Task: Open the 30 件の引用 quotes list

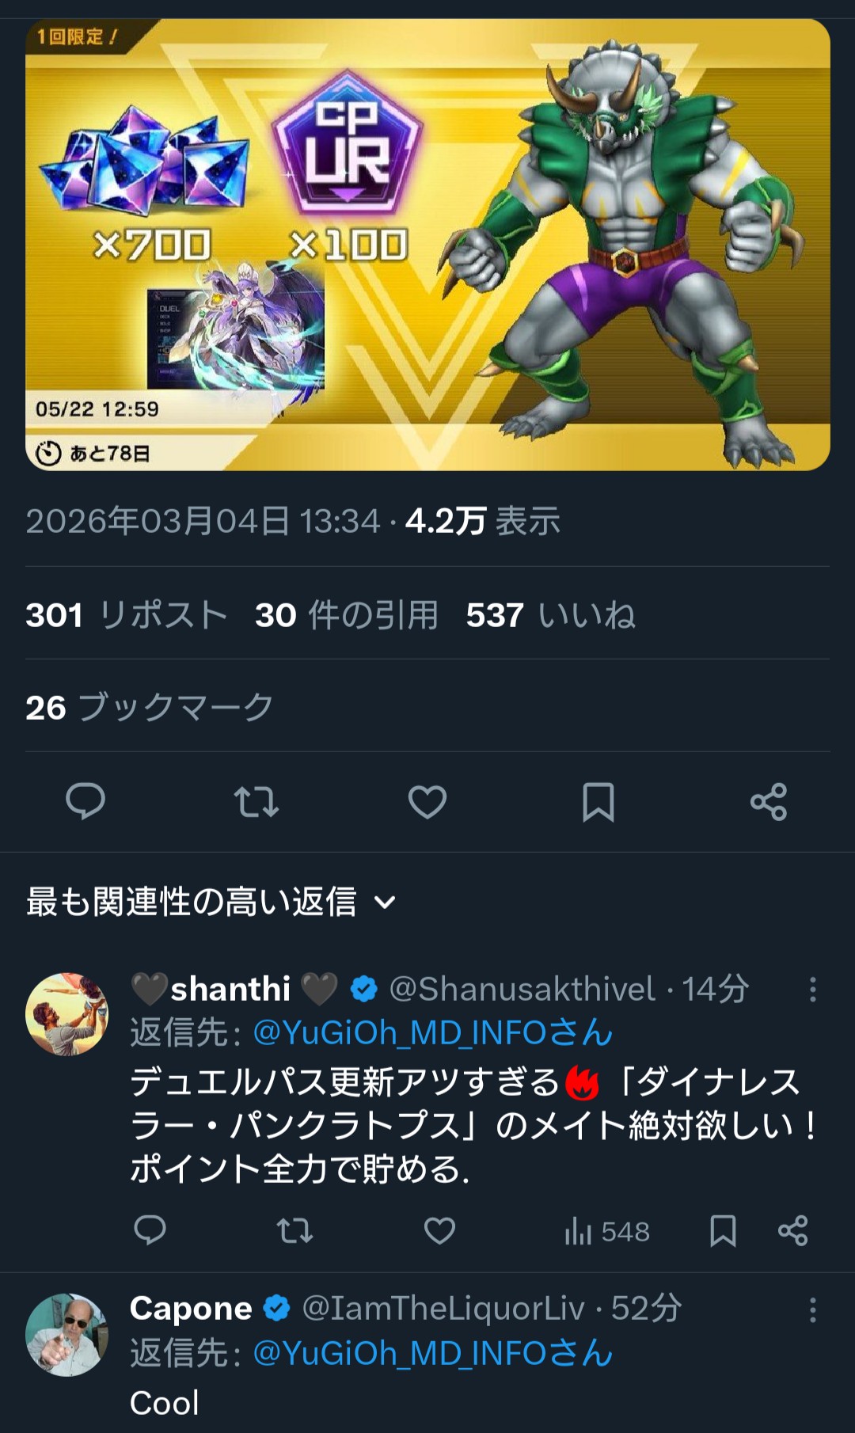Action: (347, 615)
